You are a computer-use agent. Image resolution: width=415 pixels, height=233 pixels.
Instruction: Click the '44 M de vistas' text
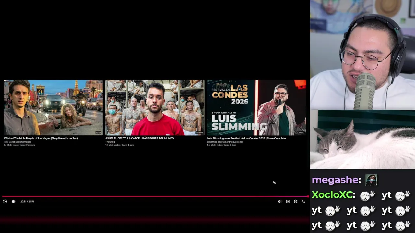[x=11, y=145]
